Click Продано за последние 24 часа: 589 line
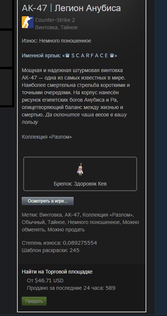Image resolution: width=167 pixels, height=316 pixels. tap(71, 288)
